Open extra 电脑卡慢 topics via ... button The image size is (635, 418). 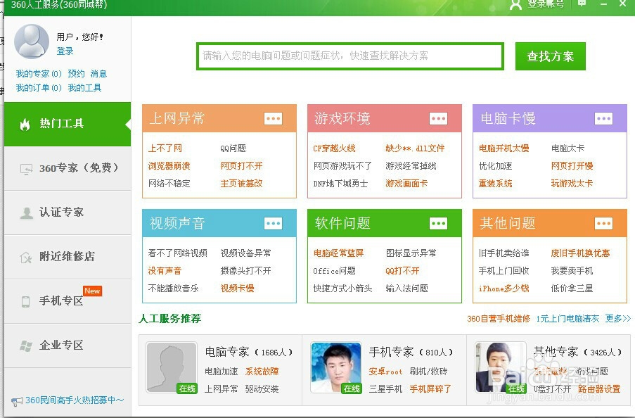pos(603,118)
